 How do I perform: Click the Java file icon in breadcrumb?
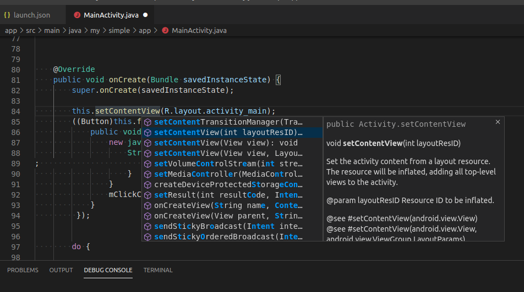pyautogui.click(x=165, y=31)
